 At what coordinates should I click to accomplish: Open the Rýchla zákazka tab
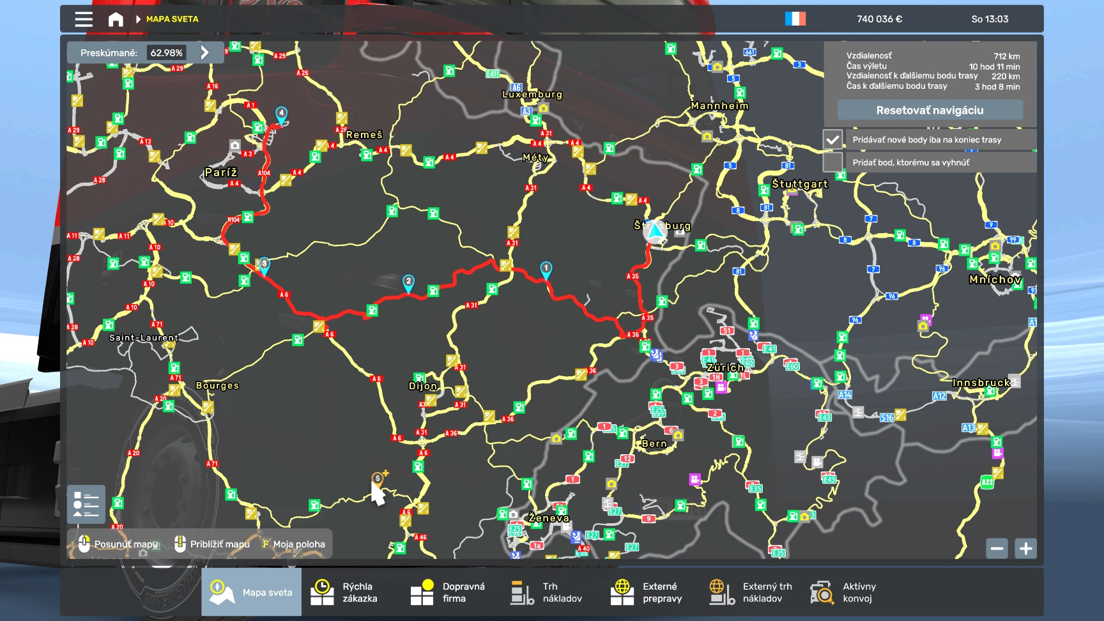click(345, 592)
